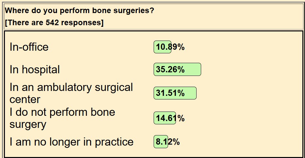Click the '542 responses' count line
The width and height of the screenshot is (305, 158).
pos(54,23)
